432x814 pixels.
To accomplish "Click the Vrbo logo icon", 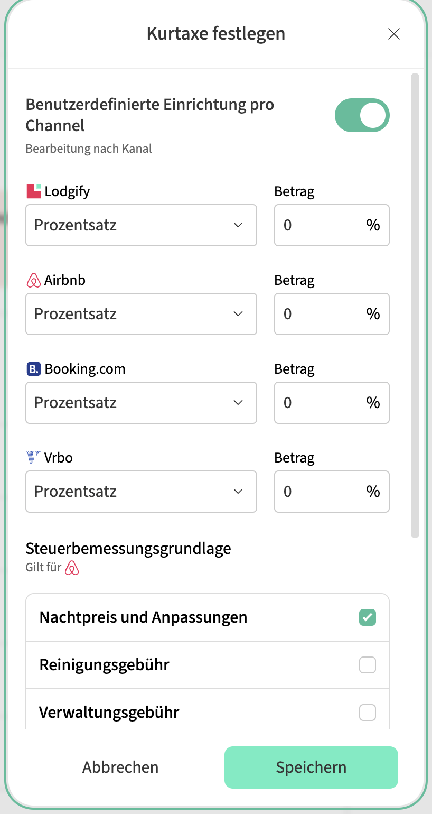I will (33, 457).
